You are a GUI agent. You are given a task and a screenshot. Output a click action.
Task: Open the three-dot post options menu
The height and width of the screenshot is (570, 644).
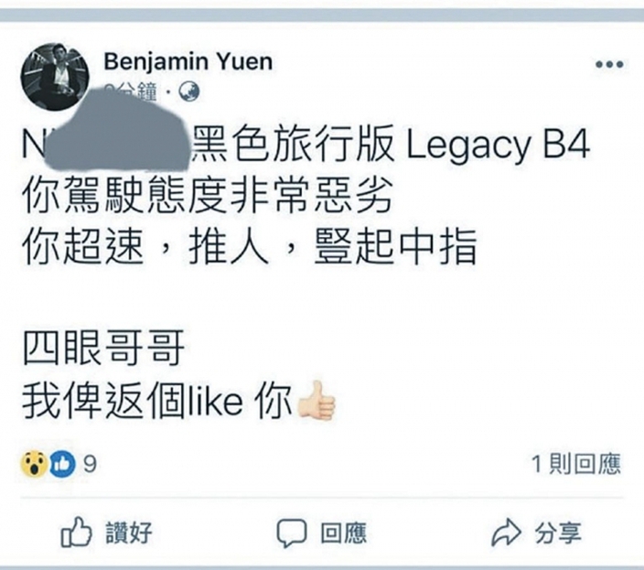pos(609,64)
